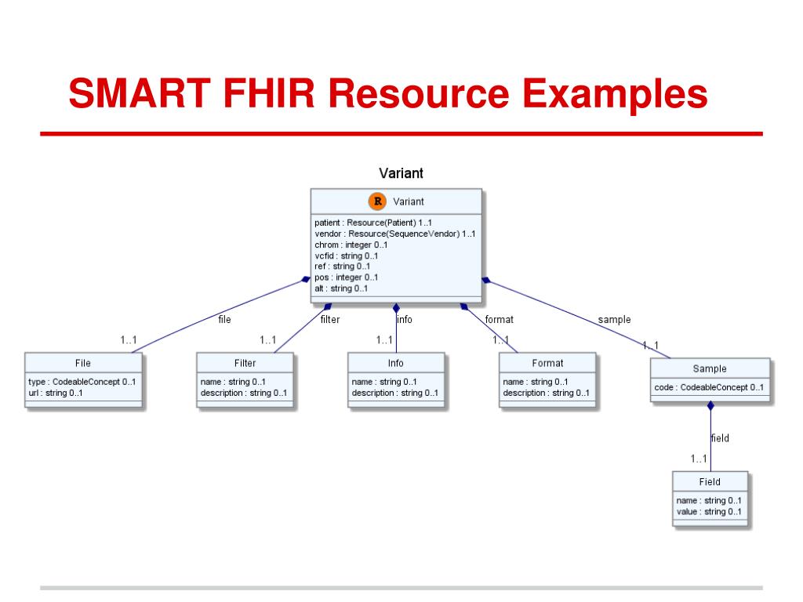Click the 1..1 multiplicity above File

coord(129,340)
